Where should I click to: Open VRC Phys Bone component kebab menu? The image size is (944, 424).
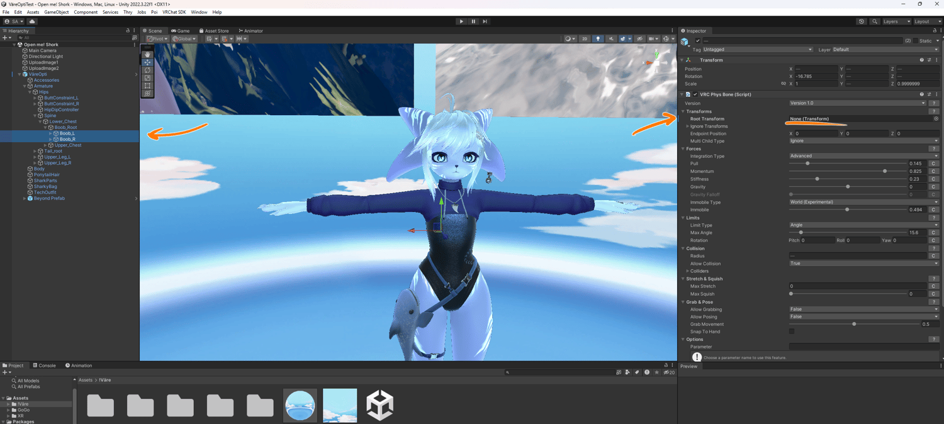[x=936, y=94]
